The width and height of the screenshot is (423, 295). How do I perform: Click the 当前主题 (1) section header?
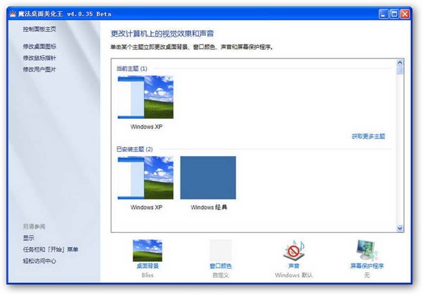click(x=132, y=69)
